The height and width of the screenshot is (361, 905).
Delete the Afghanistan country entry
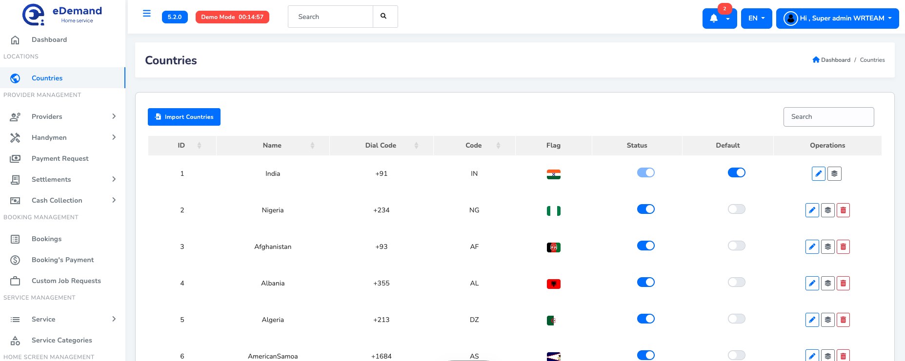pyautogui.click(x=843, y=247)
